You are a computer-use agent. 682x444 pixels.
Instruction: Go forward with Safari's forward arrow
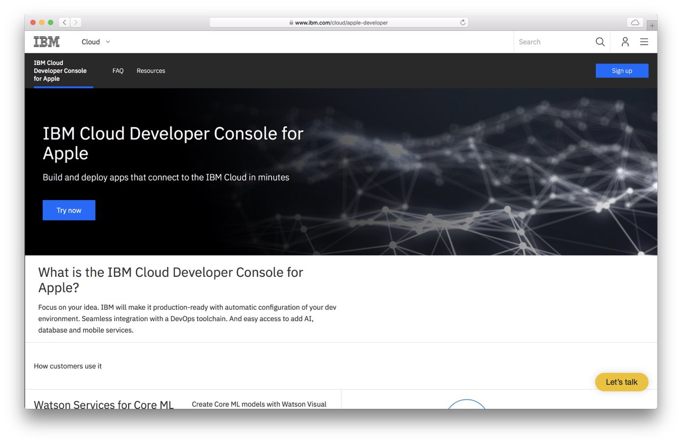point(76,22)
